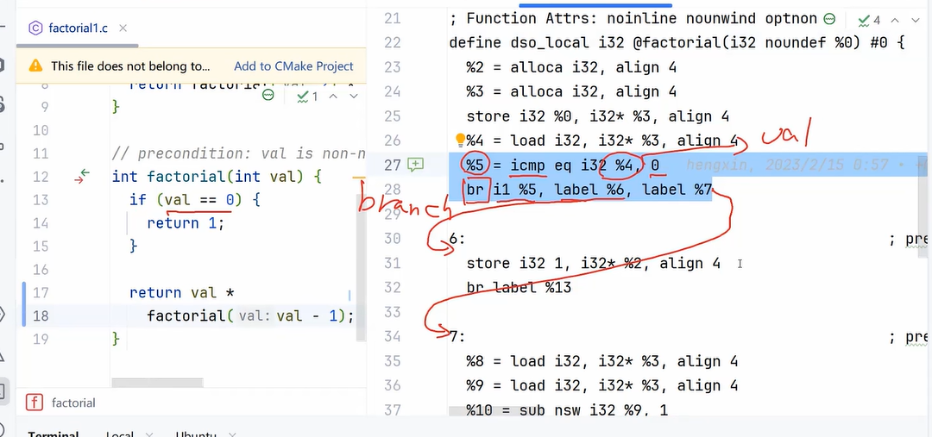Open reader mode icon in left editor
932x437 pixels.
click(x=268, y=96)
